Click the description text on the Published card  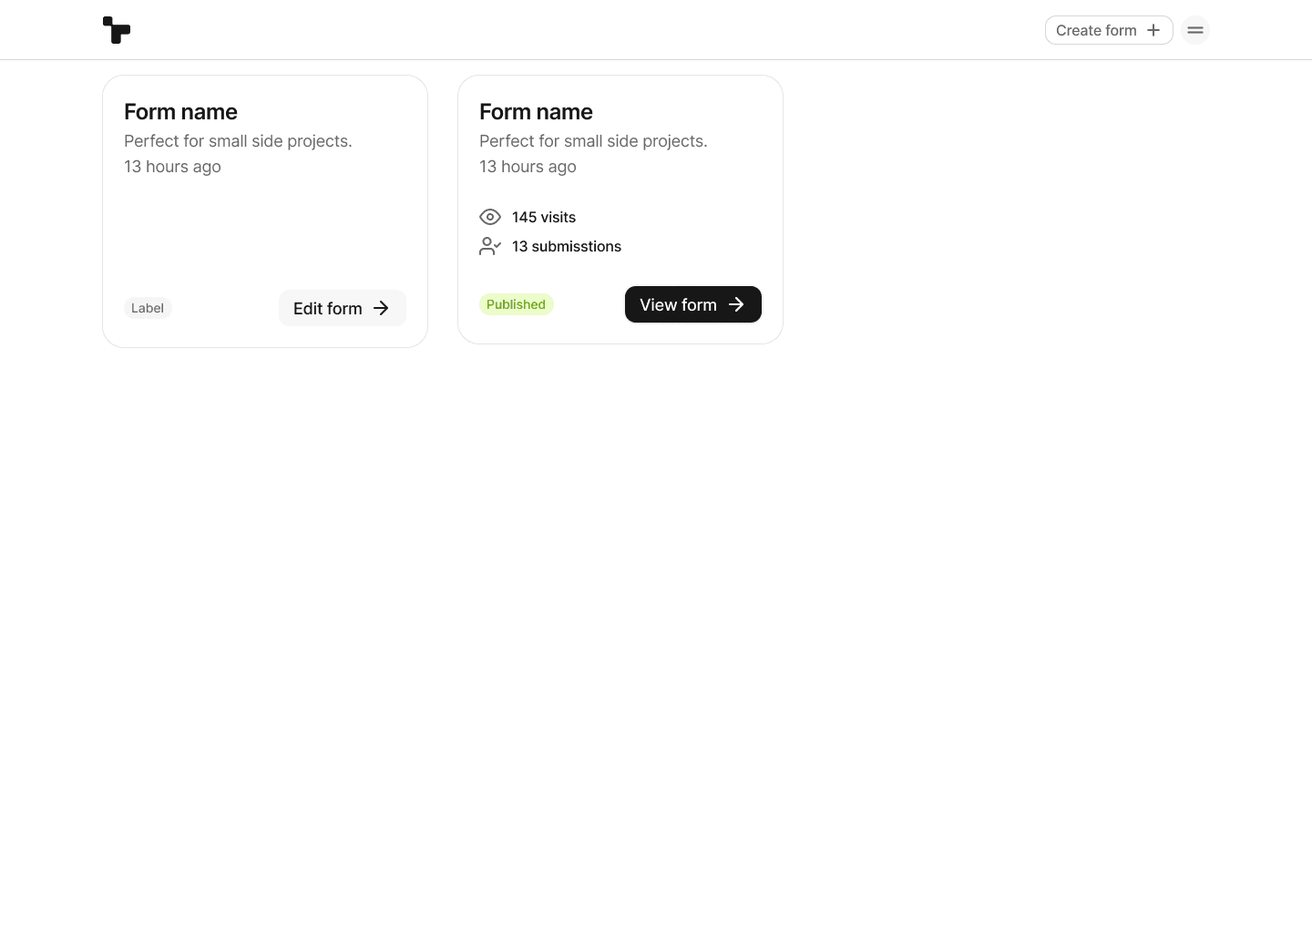pos(593,141)
